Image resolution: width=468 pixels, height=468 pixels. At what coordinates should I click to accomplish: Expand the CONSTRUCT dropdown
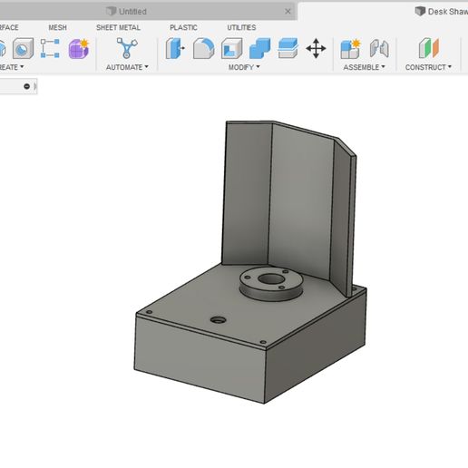click(x=428, y=67)
